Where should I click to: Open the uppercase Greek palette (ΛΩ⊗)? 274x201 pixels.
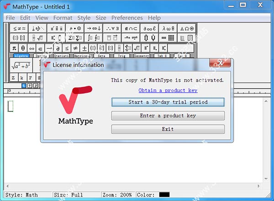pos(187,28)
